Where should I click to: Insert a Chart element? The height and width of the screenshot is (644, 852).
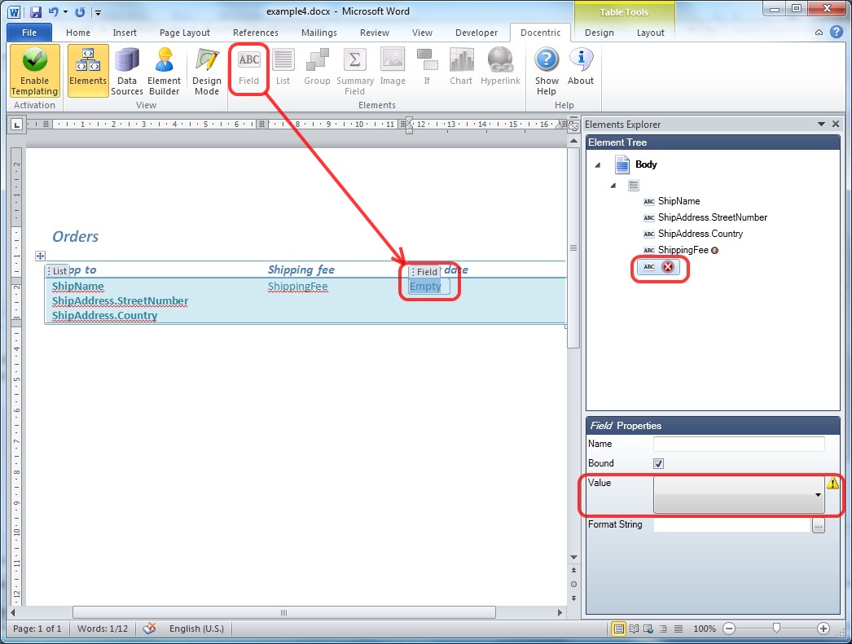pos(461,68)
